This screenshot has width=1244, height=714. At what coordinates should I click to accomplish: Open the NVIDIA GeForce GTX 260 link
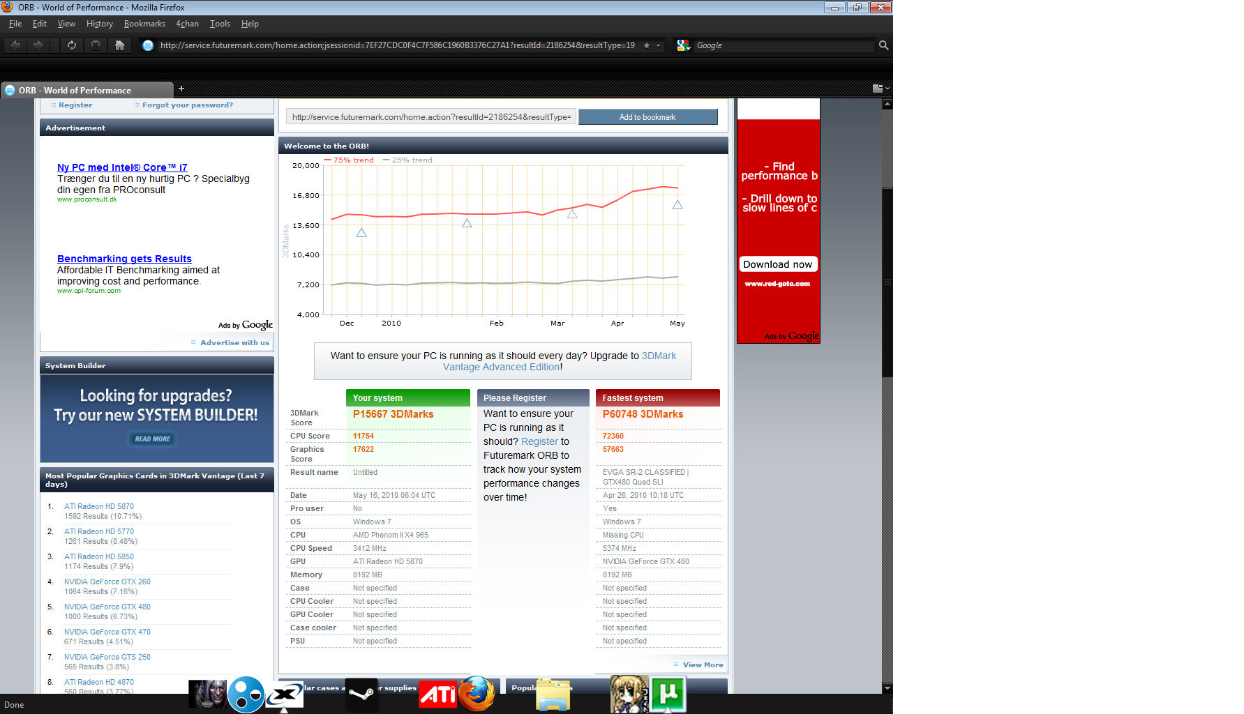(107, 582)
